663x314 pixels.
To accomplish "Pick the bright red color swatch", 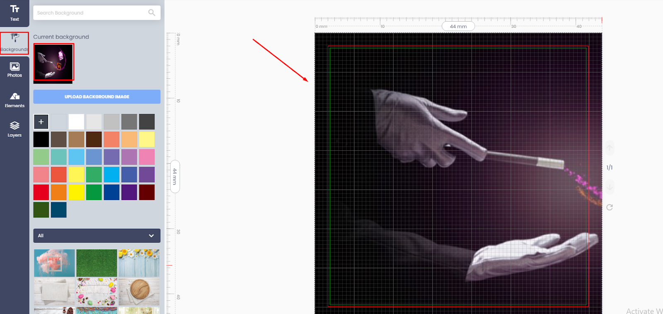I will (x=41, y=192).
